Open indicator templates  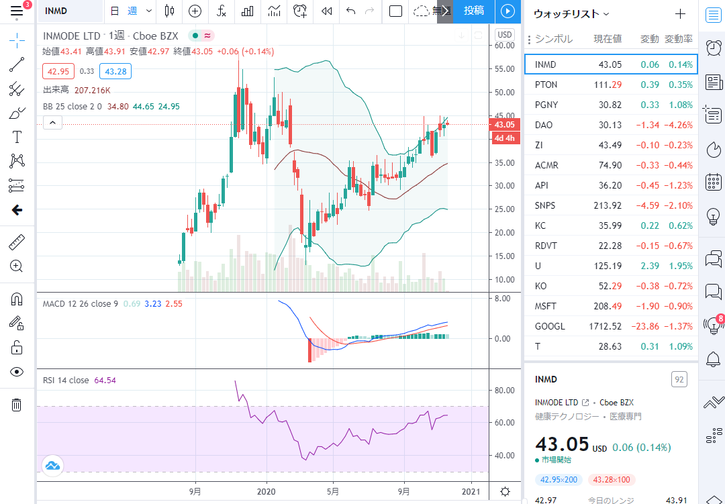pyautogui.click(x=274, y=11)
